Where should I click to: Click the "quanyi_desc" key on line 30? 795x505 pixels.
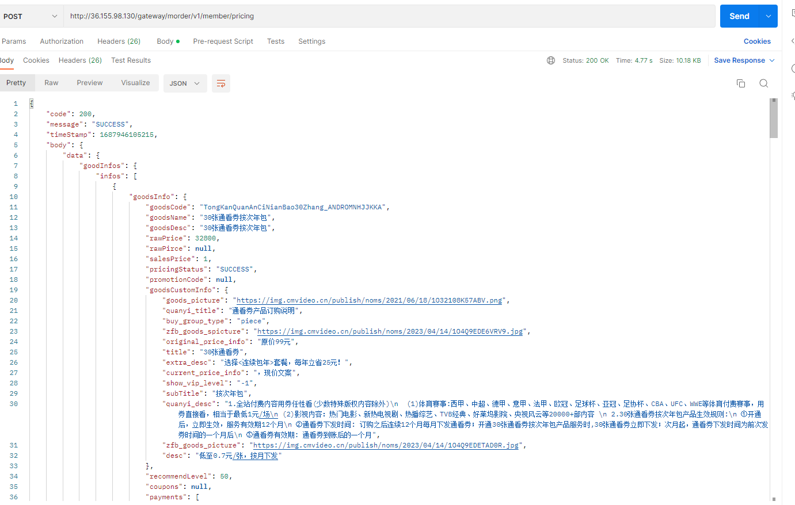pos(189,404)
